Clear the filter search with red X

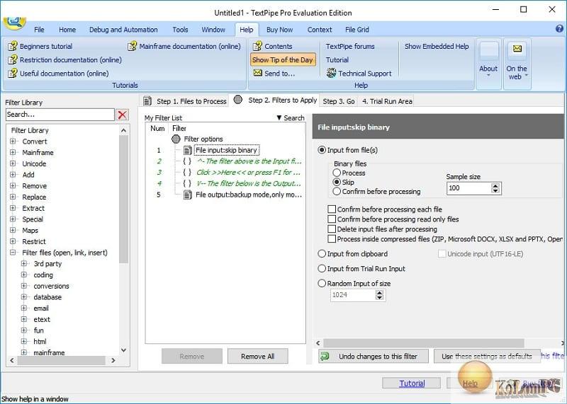pyautogui.click(x=122, y=115)
